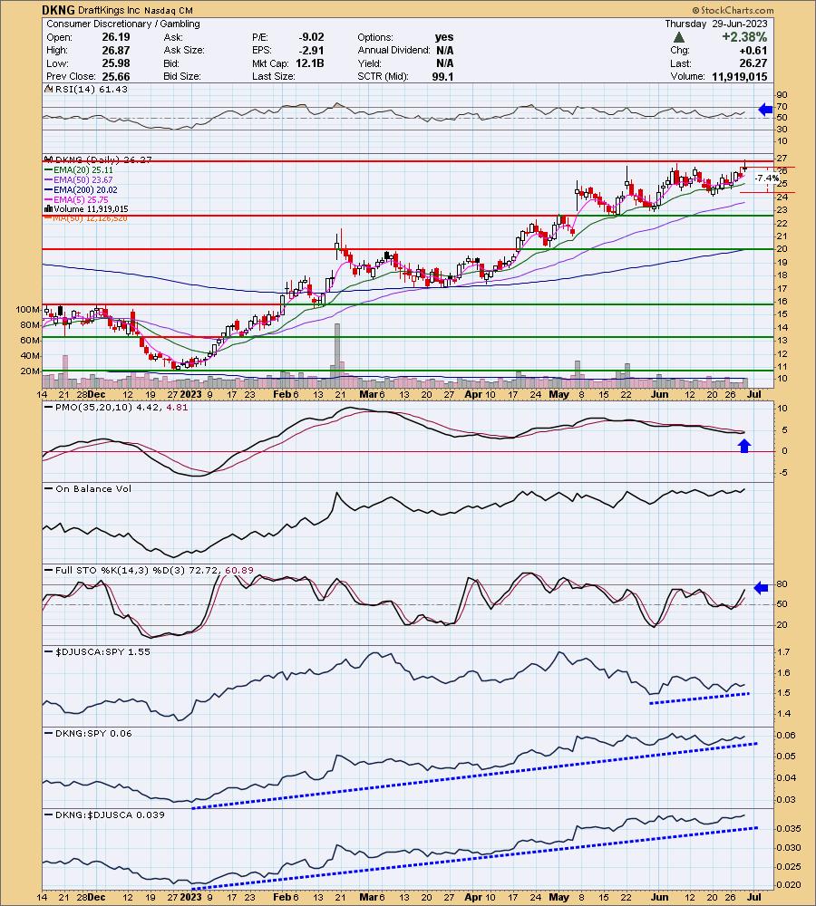The height and width of the screenshot is (906, 816).
Task: Click the On Balance Vol label
Action: coord(93,489)
